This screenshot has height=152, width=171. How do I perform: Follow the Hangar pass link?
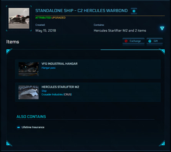tap(48, 68)
